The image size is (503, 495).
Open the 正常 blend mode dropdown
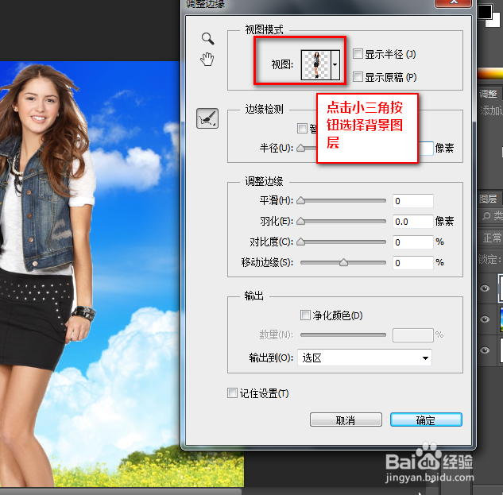click(491, 238)
